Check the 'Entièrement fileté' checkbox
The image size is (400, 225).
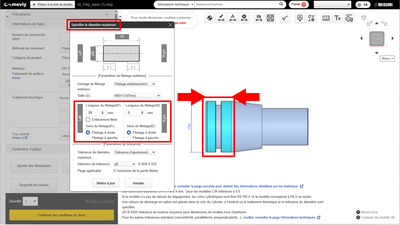pos(88,119)
